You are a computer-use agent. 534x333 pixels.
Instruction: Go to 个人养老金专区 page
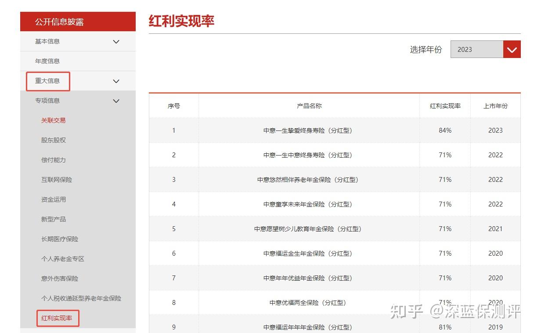(x=63, y=259)
